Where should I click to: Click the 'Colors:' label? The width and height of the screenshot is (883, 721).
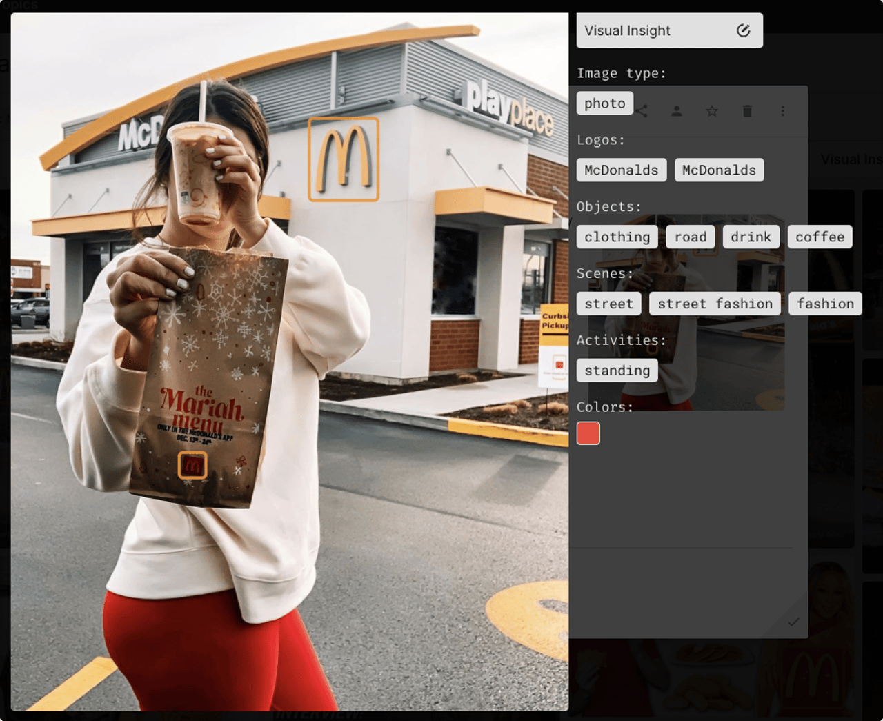pyautogui.click(x=605, y=407)
